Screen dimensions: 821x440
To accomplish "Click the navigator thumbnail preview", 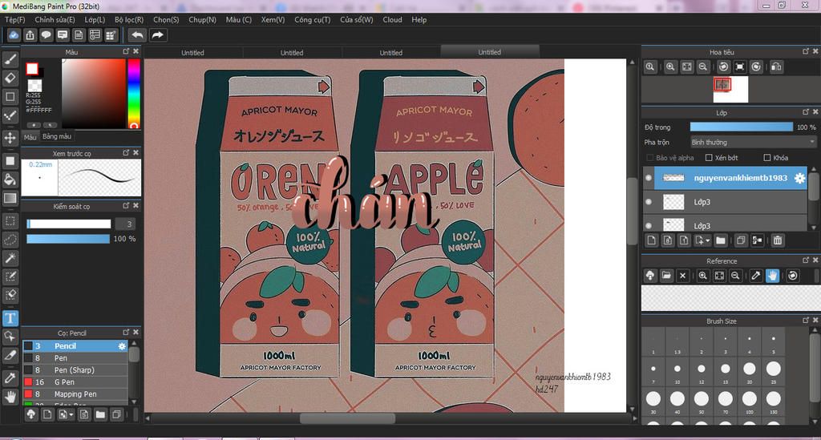I will coord(730,89).
